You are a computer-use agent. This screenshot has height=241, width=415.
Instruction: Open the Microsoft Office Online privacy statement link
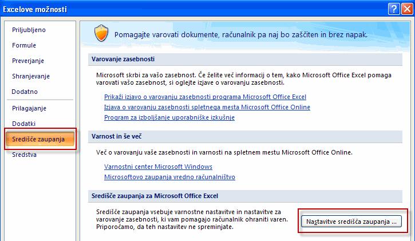click(x=207, y=107)
